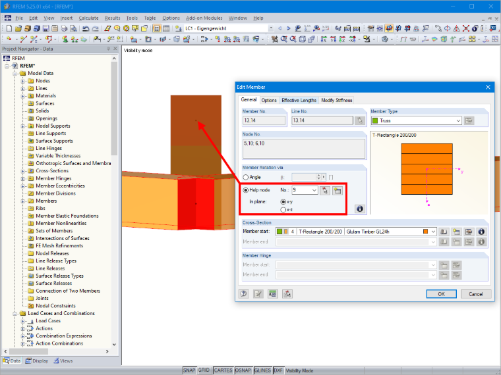Click the edit comment icon in dialog footer
This screenshot has height=375, width=501.
tap(258, 294)
